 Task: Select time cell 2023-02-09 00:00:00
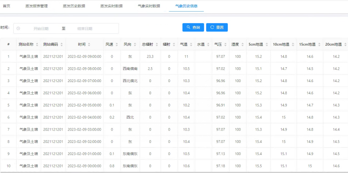(x=84, y=166)
